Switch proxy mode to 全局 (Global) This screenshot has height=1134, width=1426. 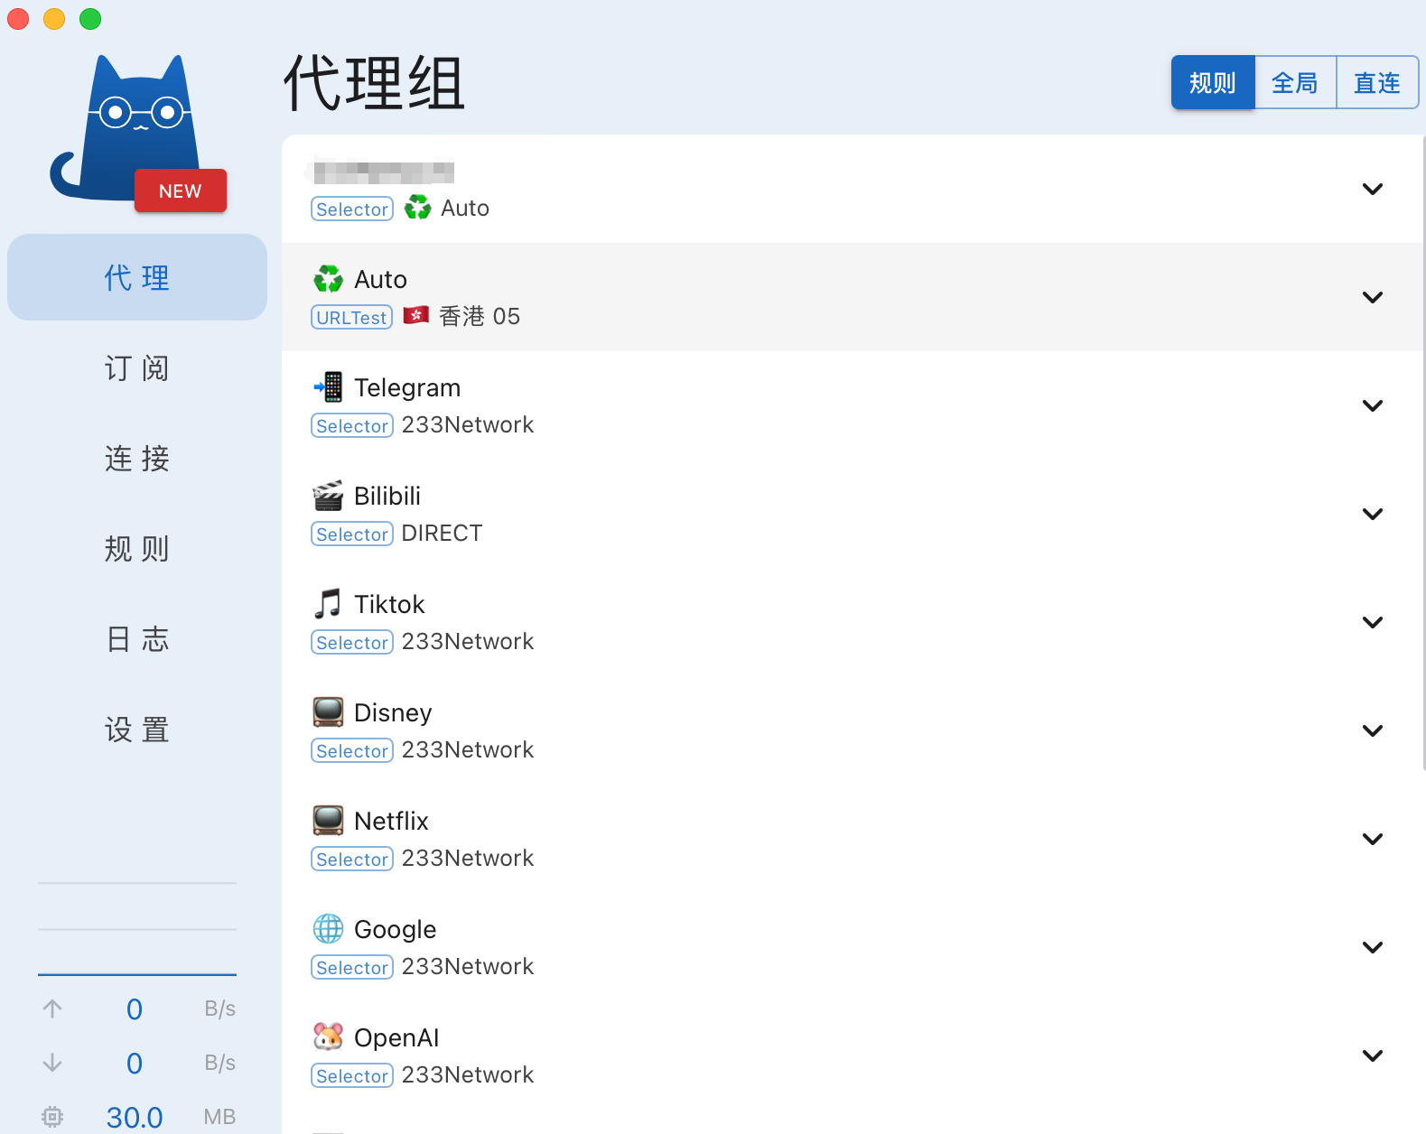1294,83
